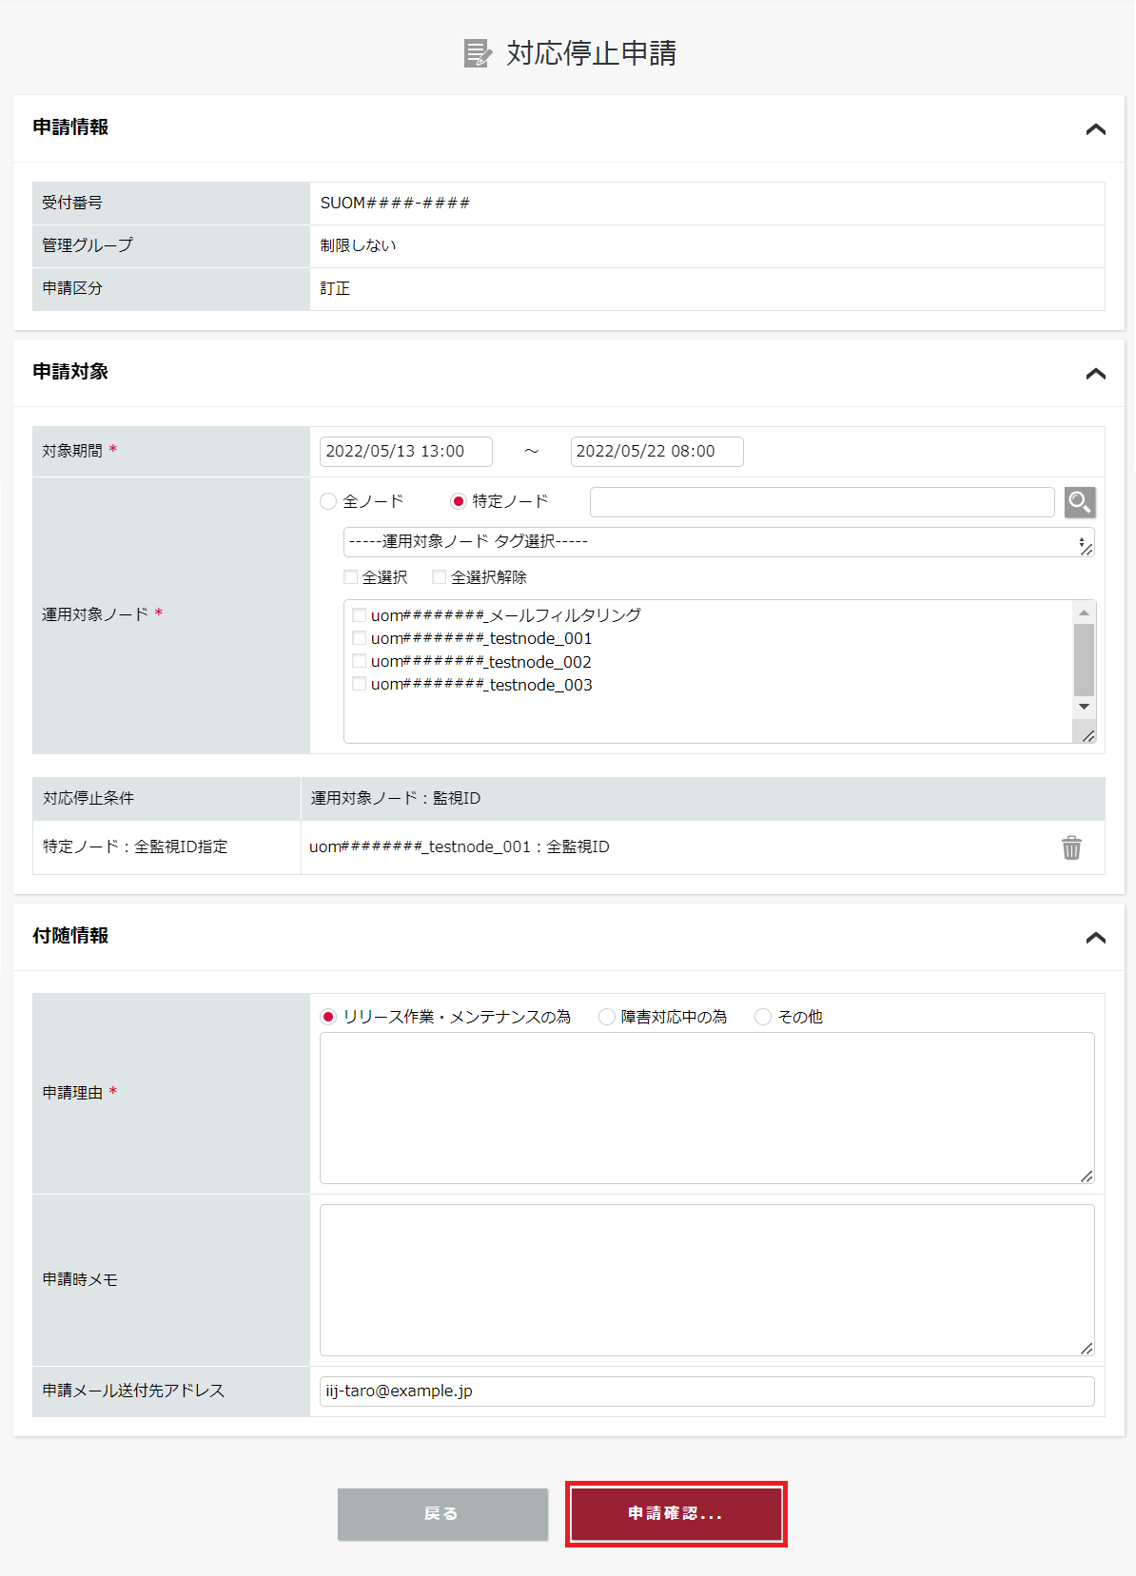This screenshot has width=1136, height=1576.
Task: Click the 管理グループ label
Action: click(x=88, y=245)
